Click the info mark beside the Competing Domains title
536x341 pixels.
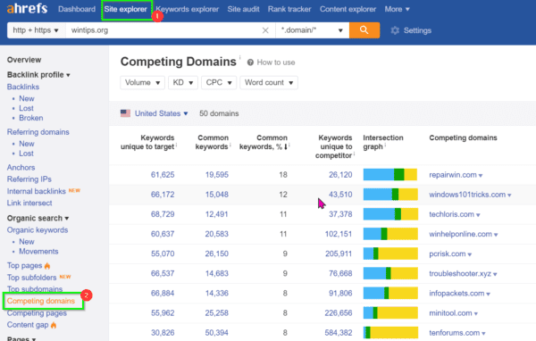point(240,57)
